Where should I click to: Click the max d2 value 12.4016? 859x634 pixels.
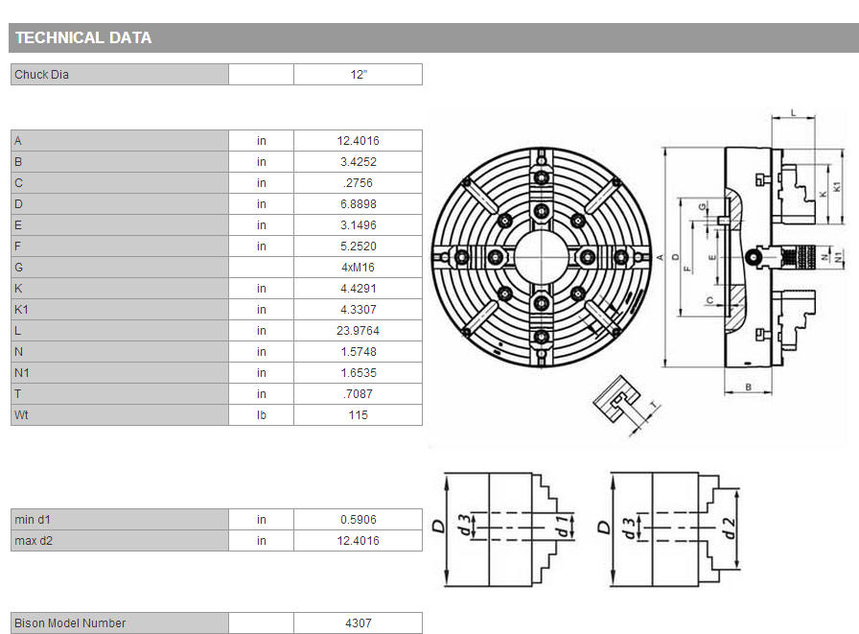click(x=358, y=541)
